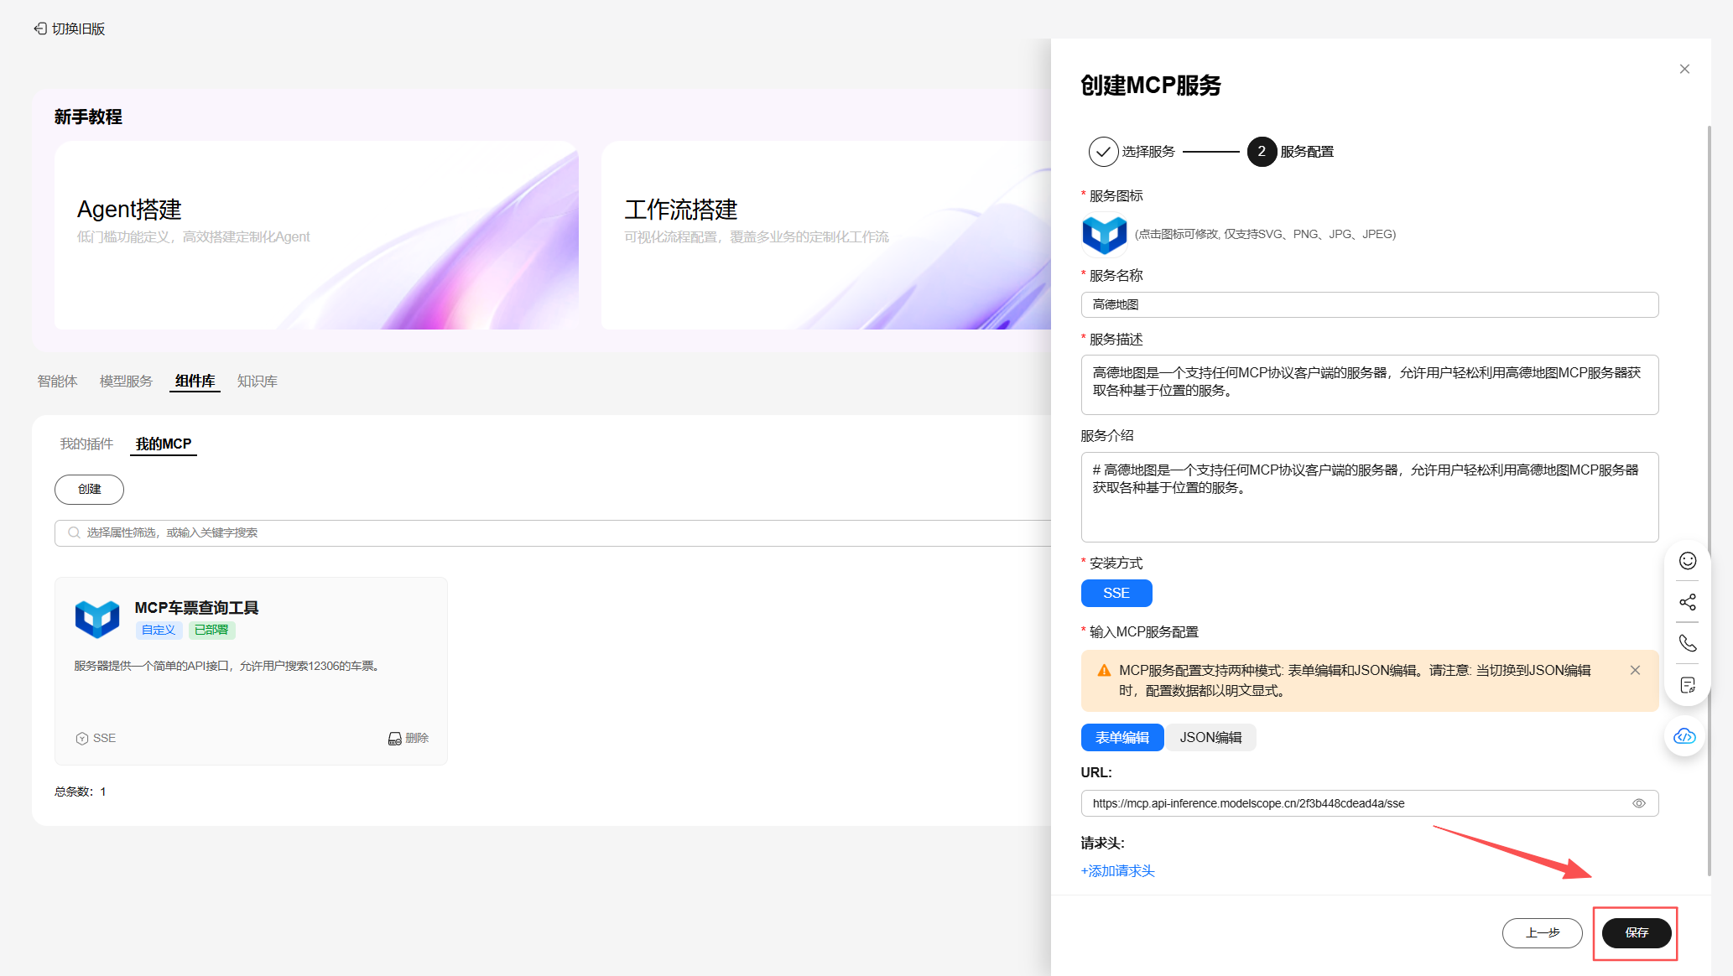Delete the MCP车票查询工具 card
1733x976 pixels.
click(x=409, y=738)
